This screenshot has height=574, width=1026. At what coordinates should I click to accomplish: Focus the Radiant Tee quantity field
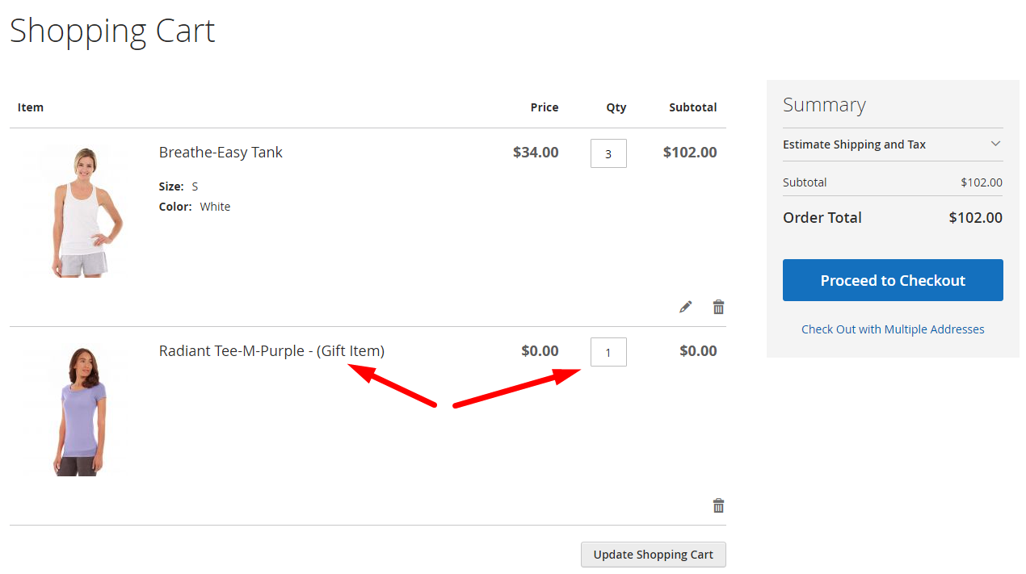608,352
